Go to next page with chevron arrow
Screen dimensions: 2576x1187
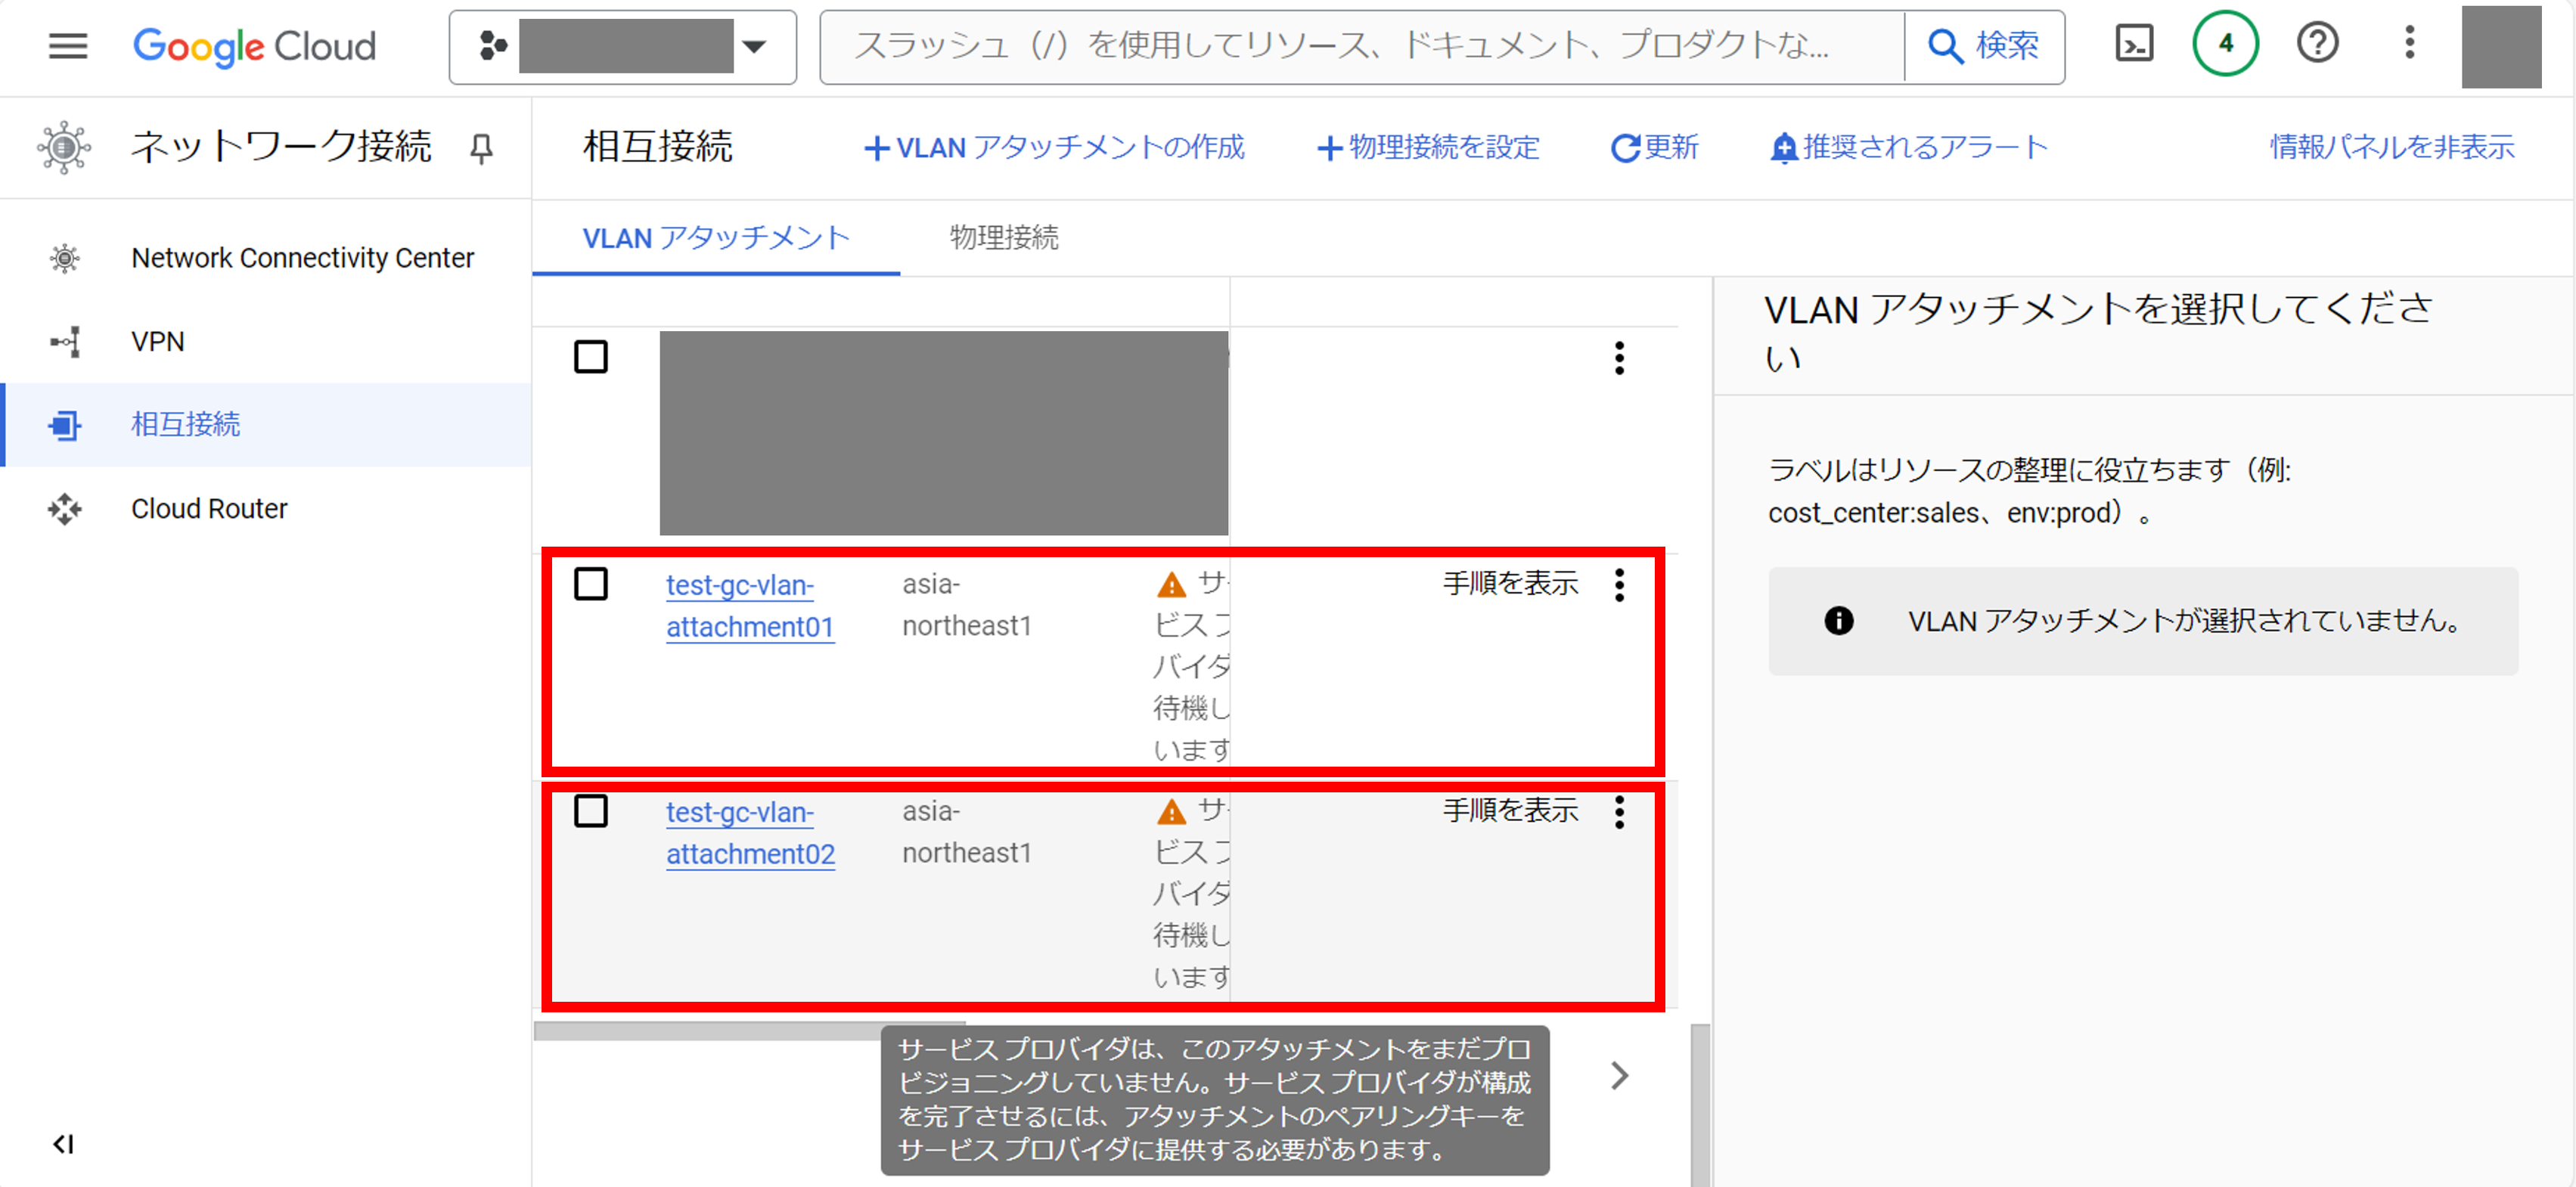(x=1619, y=1076)
